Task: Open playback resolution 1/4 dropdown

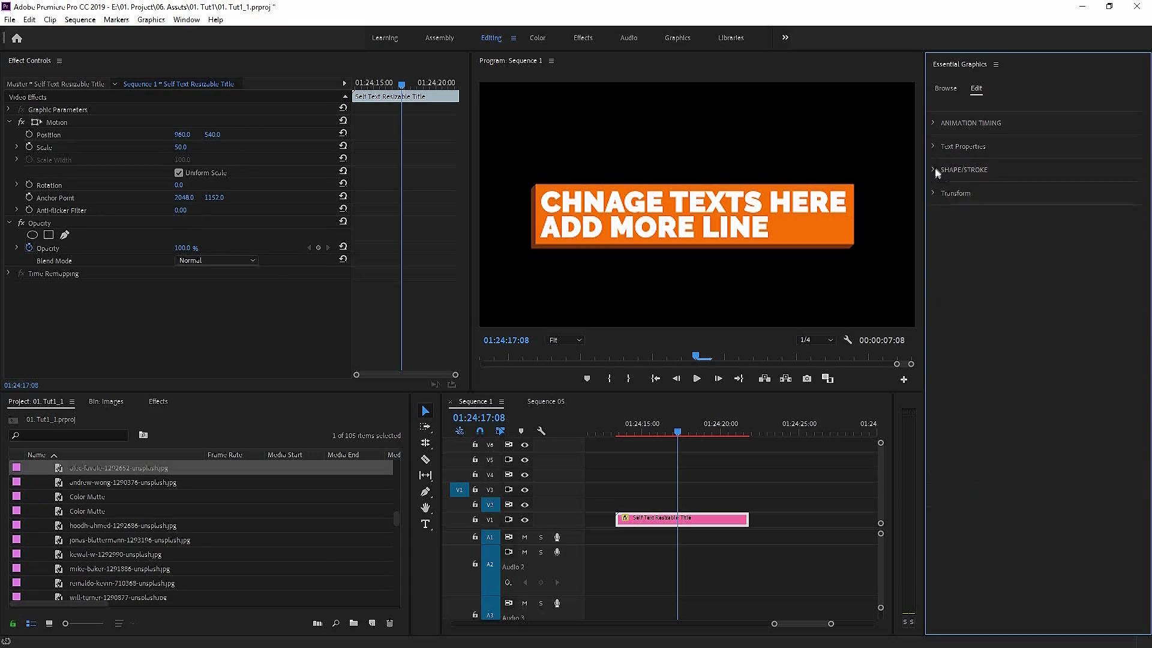Action: click(816, 340)
